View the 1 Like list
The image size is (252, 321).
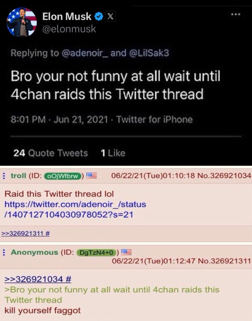(113, 153)
